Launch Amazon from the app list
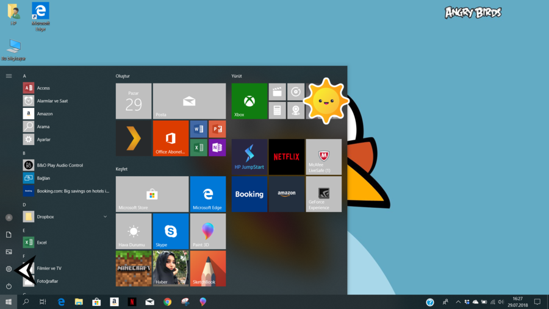 [66, 114]
